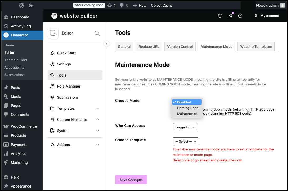The image size is (288, 191).
Task: Click Howdy, admin
Action: pos(267,6)
